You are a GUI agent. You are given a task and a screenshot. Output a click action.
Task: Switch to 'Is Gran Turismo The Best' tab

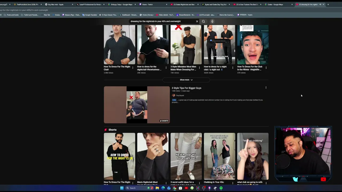(x=247, y=5)
